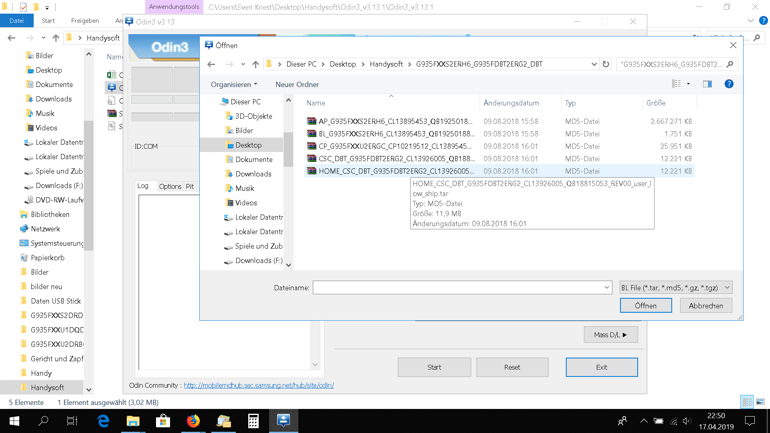Open BL File type filter dropdown

(676, 287)
